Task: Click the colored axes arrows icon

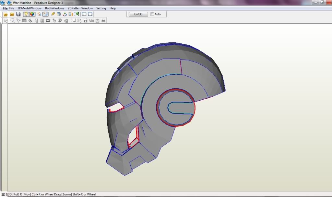Action: tap(65, 14)
